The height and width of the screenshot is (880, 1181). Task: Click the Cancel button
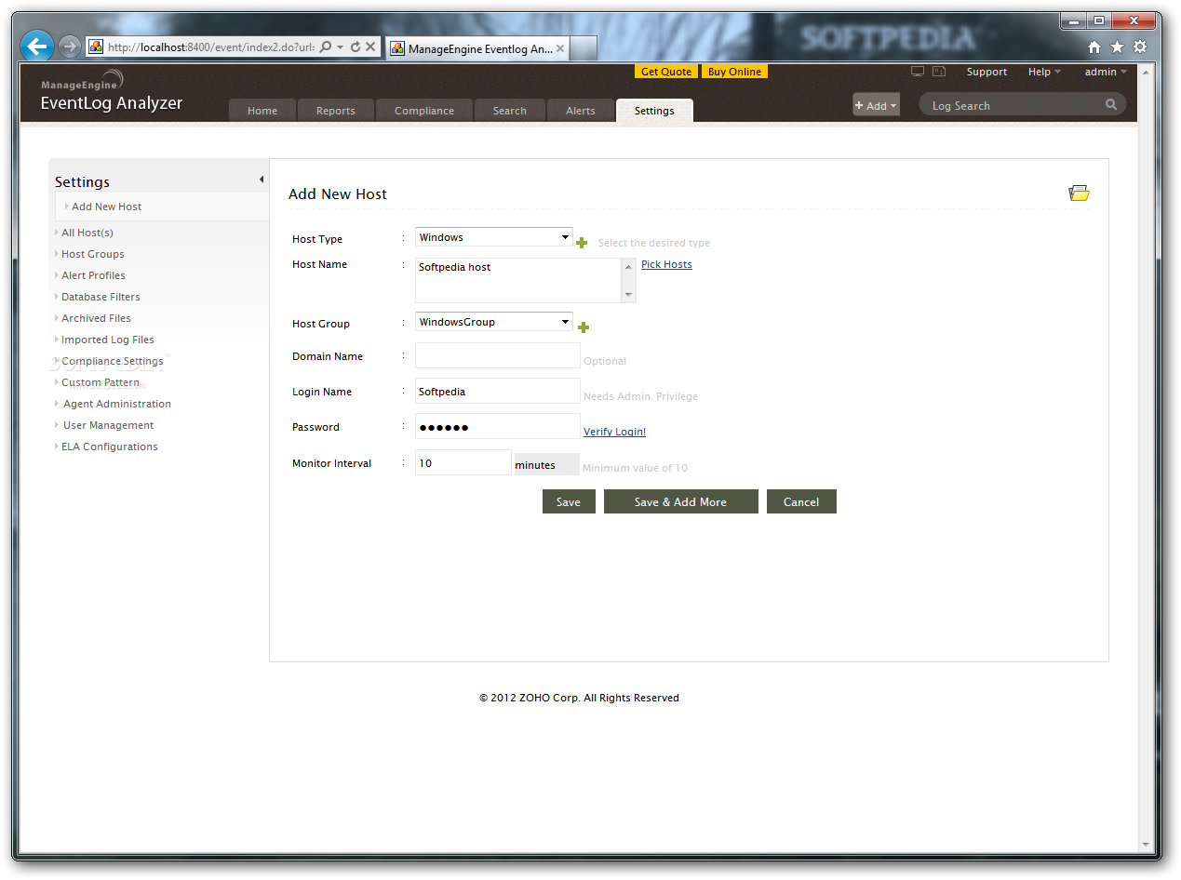coord(801,501)
